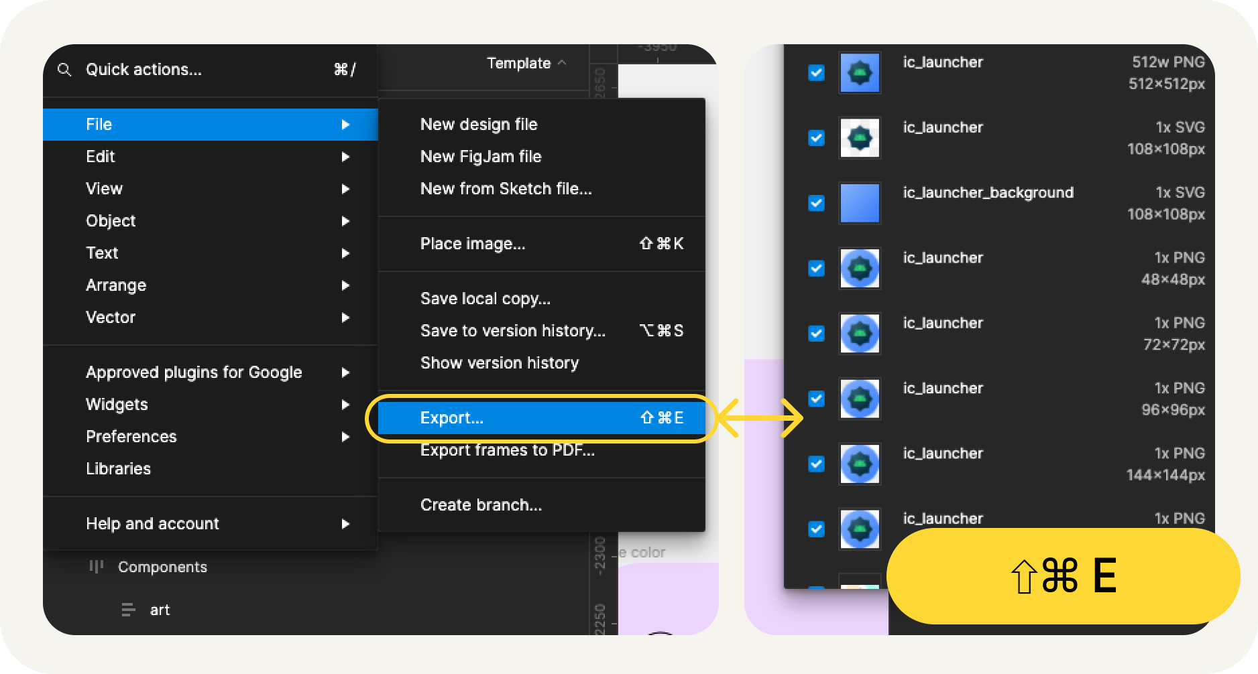Open Libraries from the main menu

point(119,469)
